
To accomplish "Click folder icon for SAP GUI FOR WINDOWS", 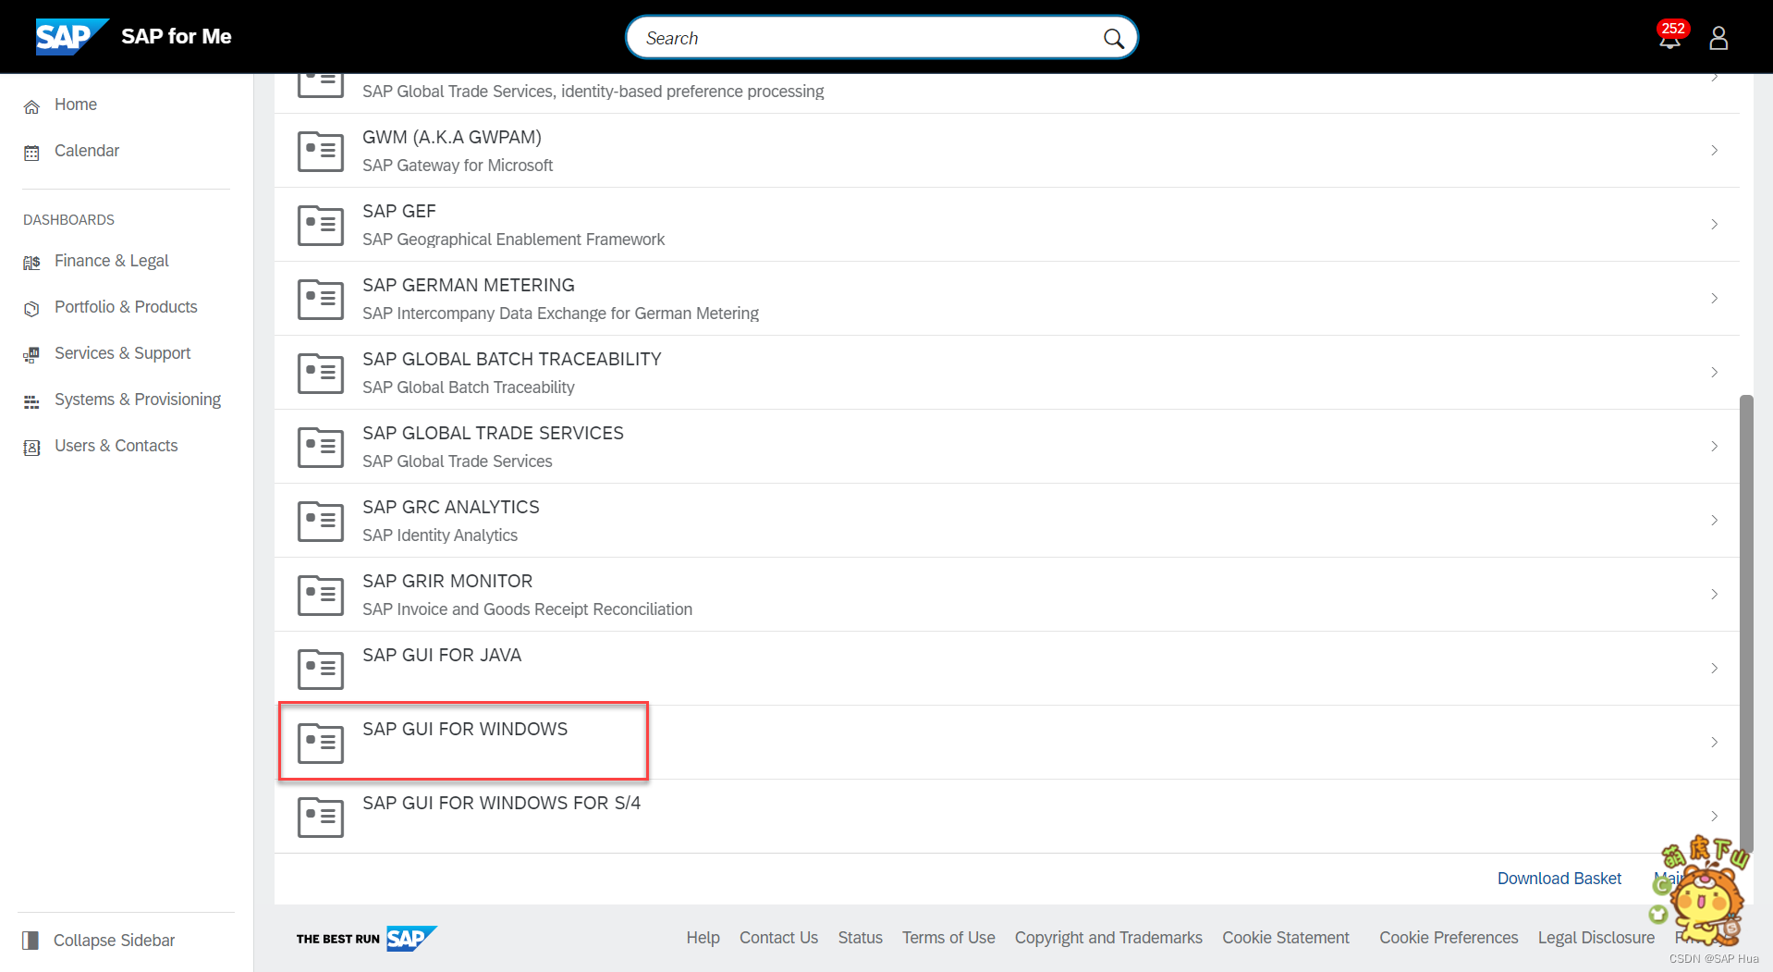I will coord(321,744).
